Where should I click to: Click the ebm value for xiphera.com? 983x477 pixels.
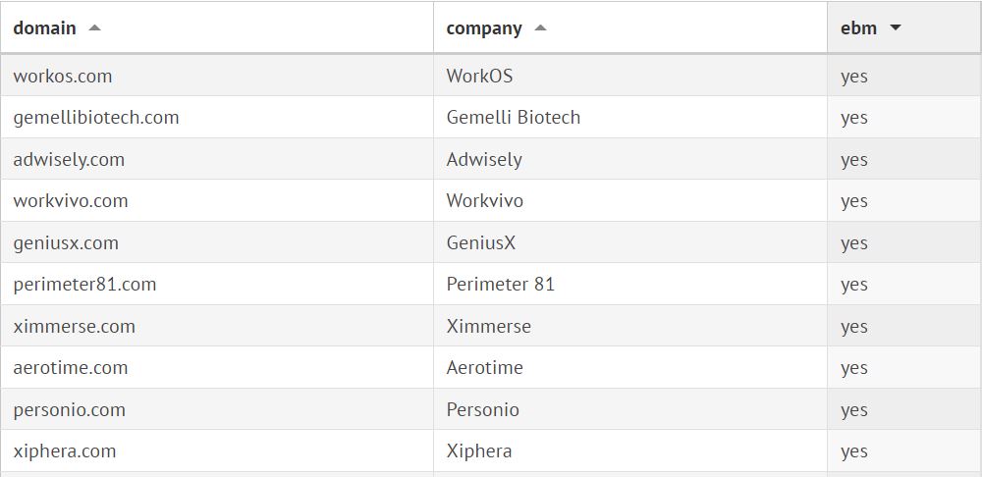853,451
